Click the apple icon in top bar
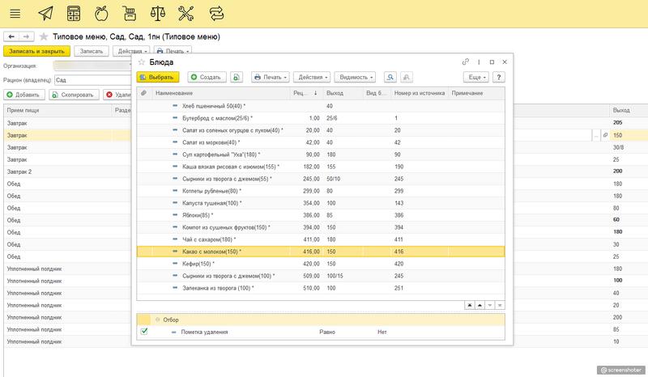648x377 pixels. [x=101, y=14]
